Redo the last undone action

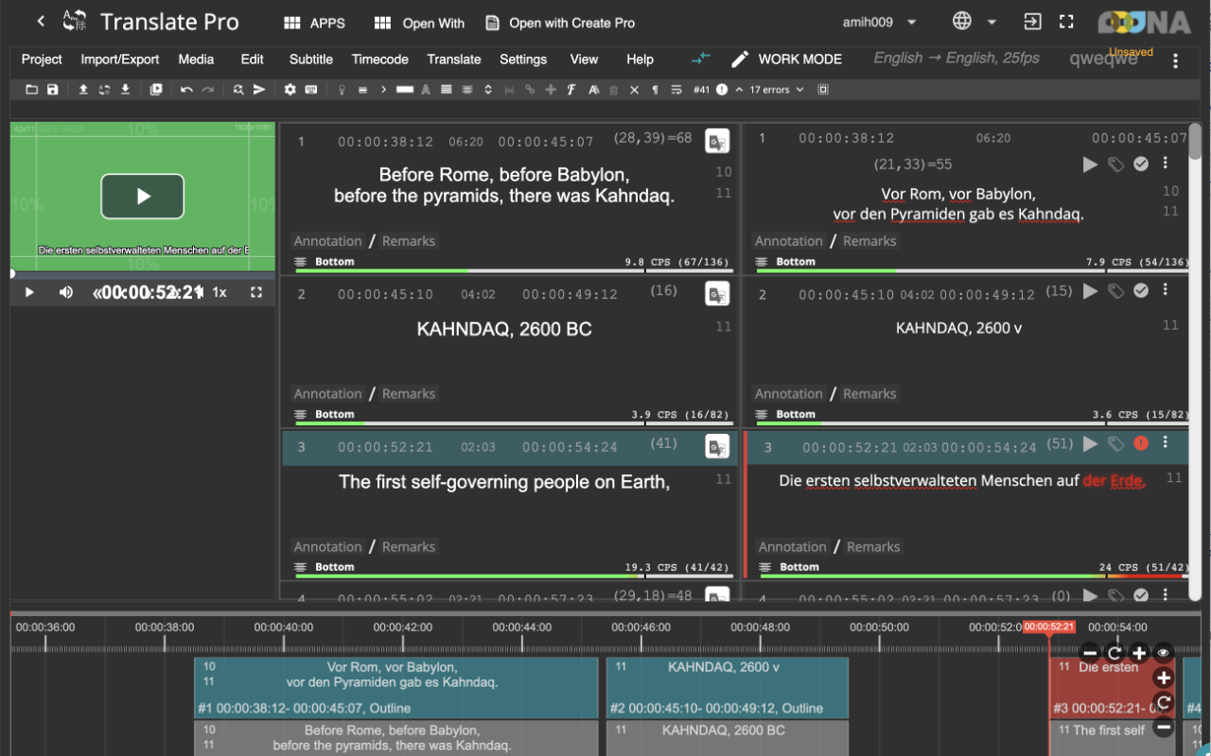(x=208, y=90)
